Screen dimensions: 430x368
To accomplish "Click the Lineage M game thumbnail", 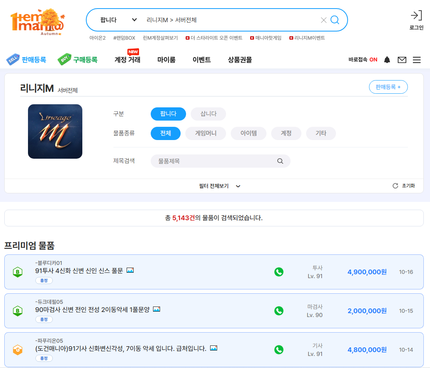I will tap(55, 131).
